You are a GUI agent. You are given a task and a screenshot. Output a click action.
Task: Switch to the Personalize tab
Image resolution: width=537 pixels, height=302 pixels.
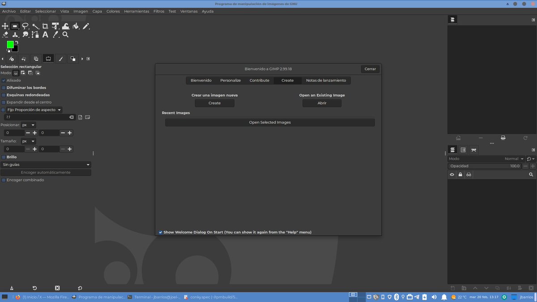point(230,81)
